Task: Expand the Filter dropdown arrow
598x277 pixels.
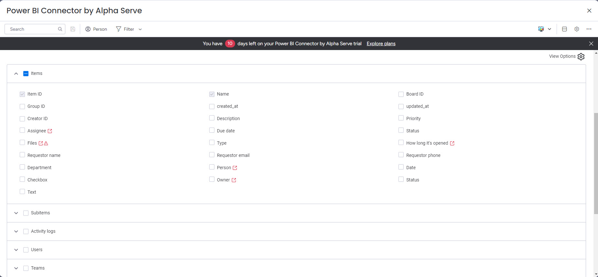Action: point(140,29)
